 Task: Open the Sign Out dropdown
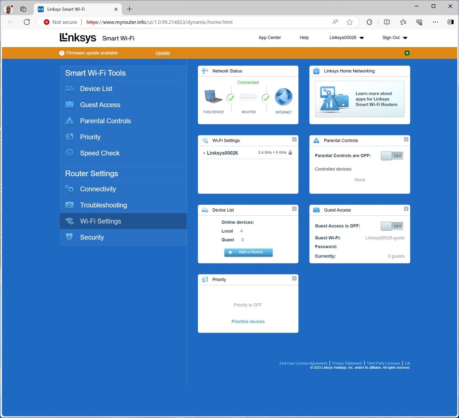click(x=395, y=37)
